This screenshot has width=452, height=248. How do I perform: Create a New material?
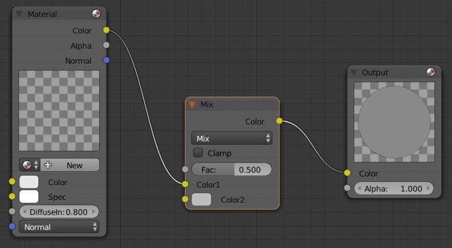(x=69, y=165)
